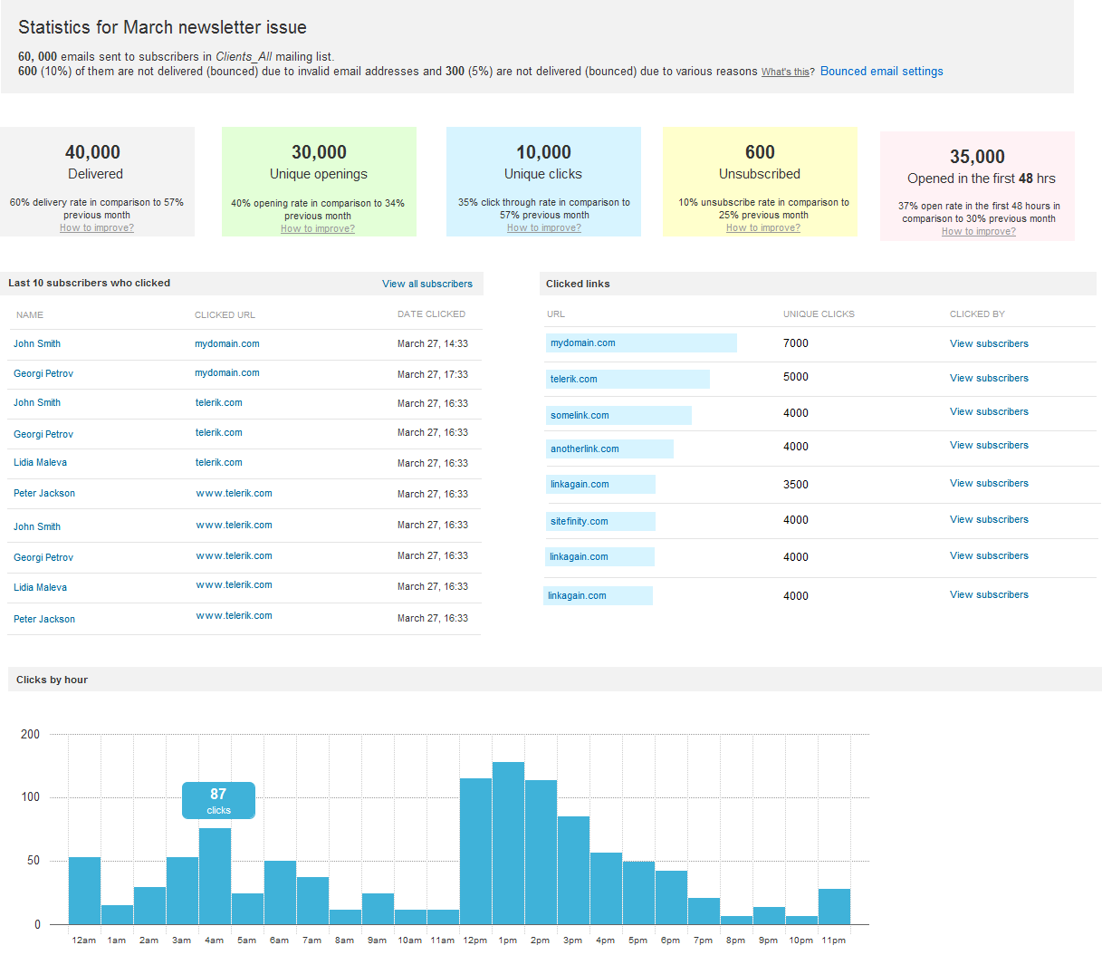This screenshot has height=955, width=1102.
Task: Open anotherlink.com in the Clicked links table
Action: tap(585, 449)
